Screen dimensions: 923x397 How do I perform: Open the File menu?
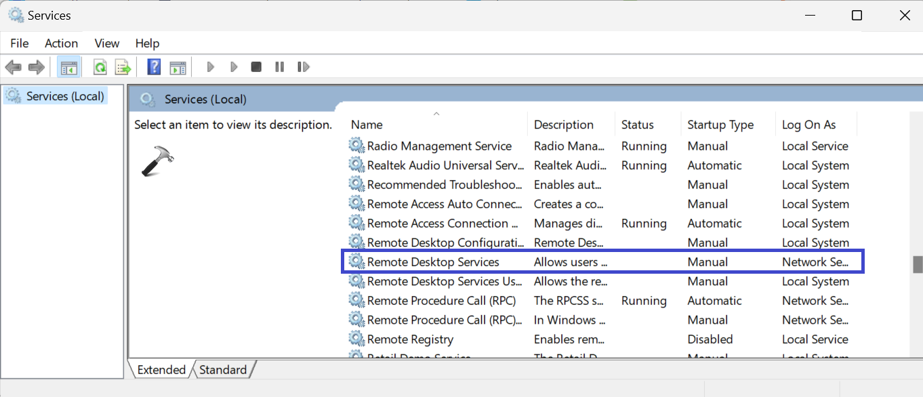20,43
